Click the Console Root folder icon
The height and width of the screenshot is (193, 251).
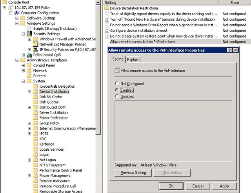coord(4,2)
